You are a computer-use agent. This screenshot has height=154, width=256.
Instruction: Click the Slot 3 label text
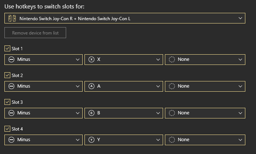[x=17, y=102]
